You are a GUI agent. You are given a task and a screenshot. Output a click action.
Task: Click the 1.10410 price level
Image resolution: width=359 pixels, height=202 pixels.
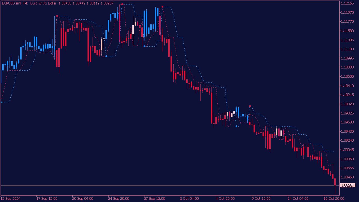pyautogui.click(x=348, y=86)
